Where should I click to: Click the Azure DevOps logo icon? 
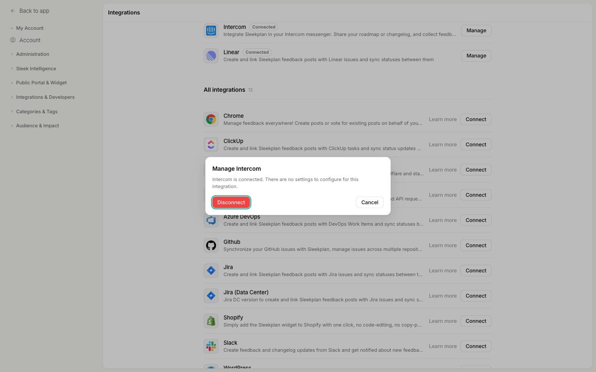(211, 221)
